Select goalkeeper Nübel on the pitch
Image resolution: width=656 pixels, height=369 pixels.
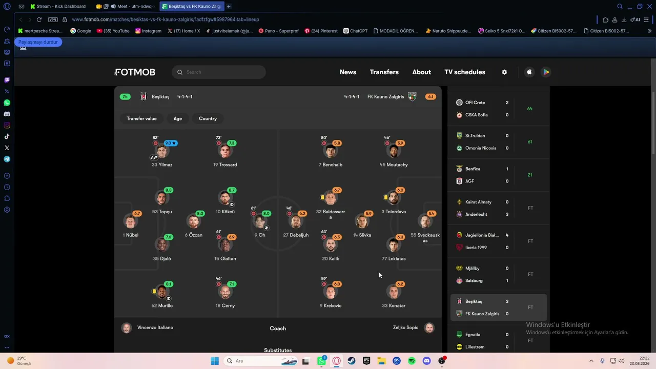click(131, 224)
